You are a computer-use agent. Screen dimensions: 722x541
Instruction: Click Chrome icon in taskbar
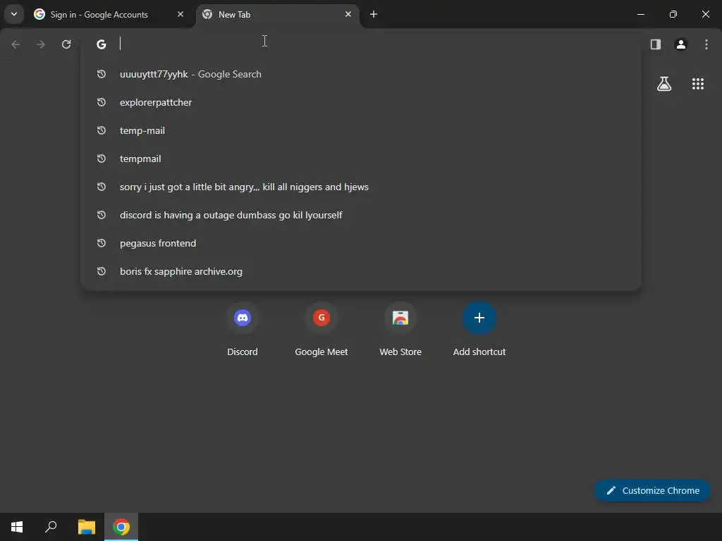(x=121, y=527)
